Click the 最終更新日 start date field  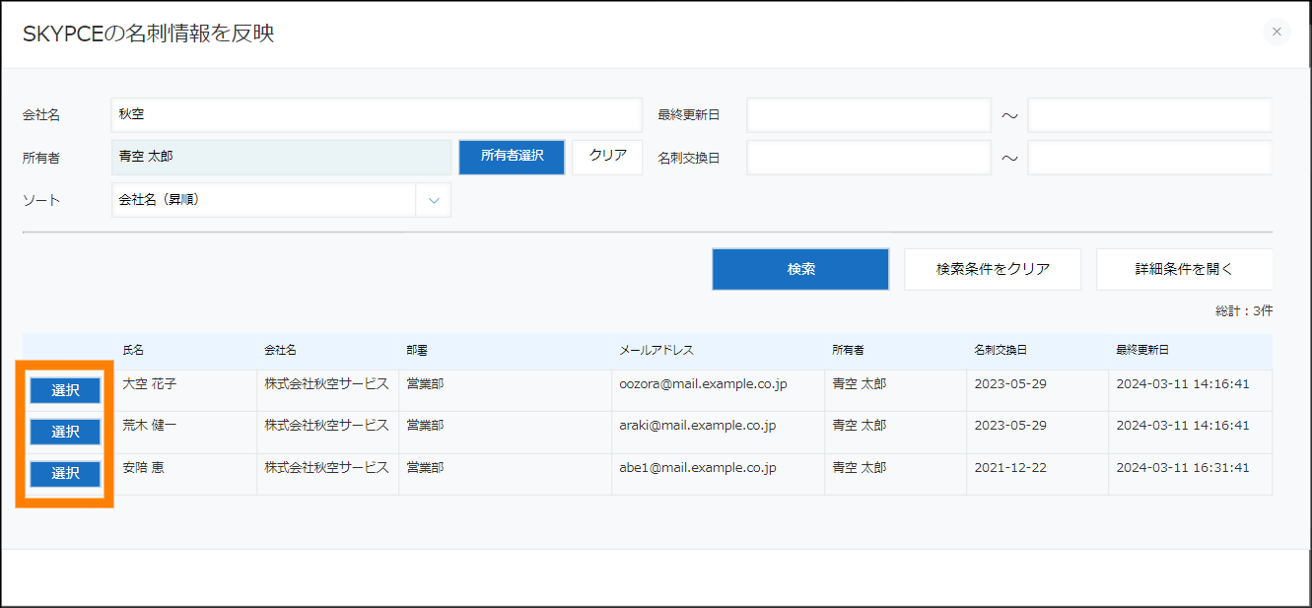click(x=868, y=115)
